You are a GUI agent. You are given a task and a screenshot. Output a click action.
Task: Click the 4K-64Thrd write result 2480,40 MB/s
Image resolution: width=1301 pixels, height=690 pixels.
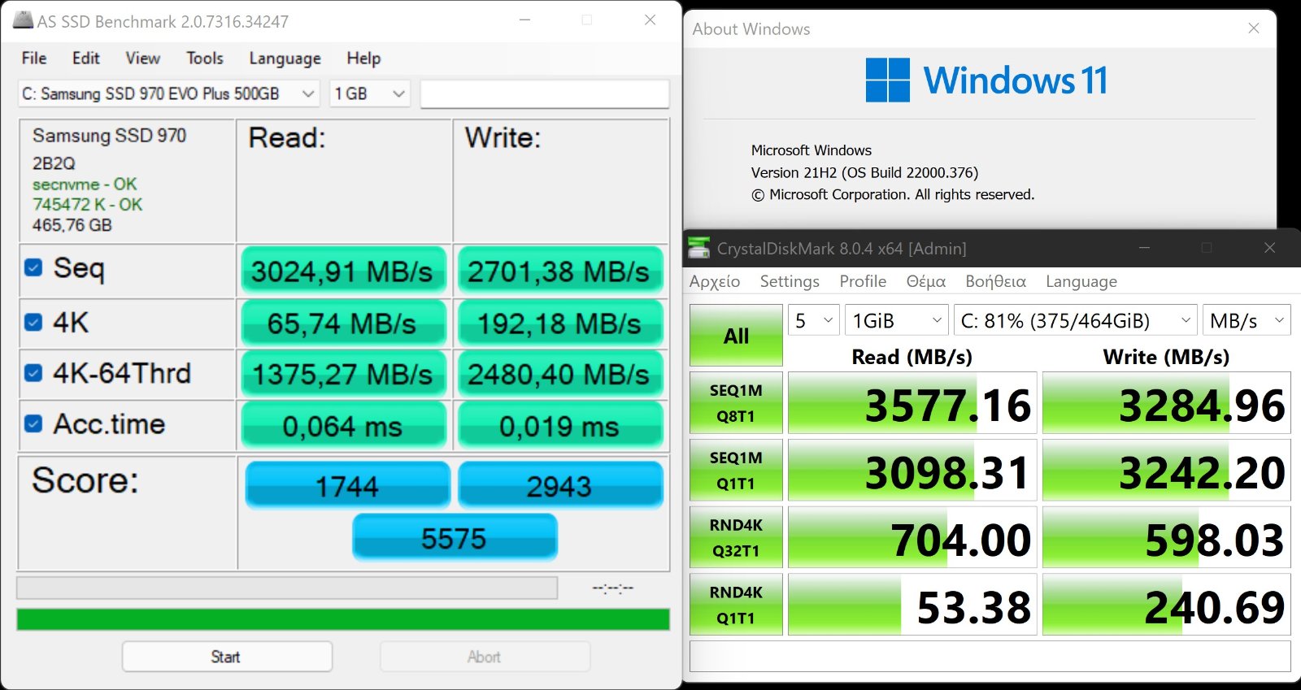coord(559,374)
